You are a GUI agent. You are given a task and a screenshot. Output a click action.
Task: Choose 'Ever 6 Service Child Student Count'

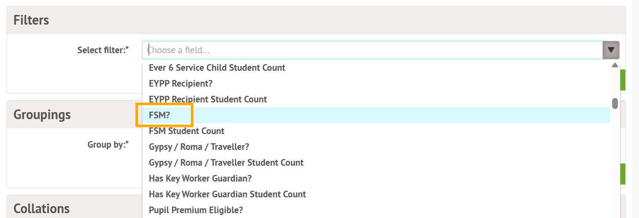(217, 68)
